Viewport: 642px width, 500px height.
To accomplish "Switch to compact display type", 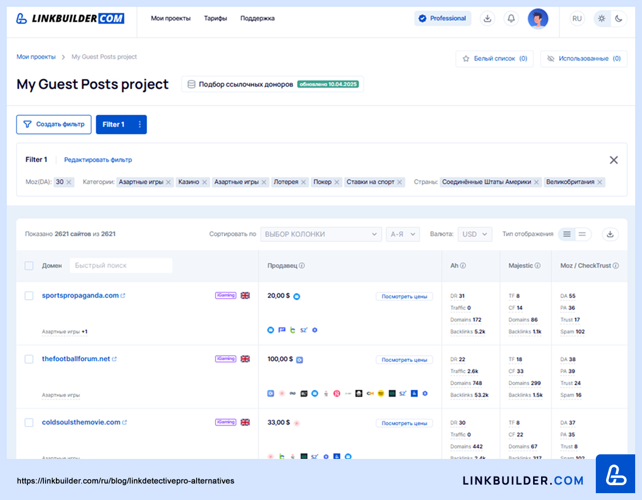I will pyautogui.click(x=582, y=234).
